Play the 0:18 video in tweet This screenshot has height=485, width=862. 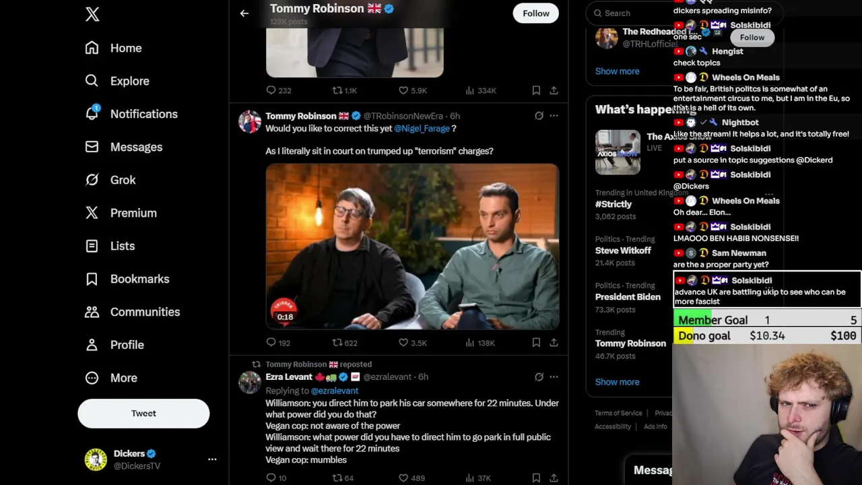(x=412, y=247)
